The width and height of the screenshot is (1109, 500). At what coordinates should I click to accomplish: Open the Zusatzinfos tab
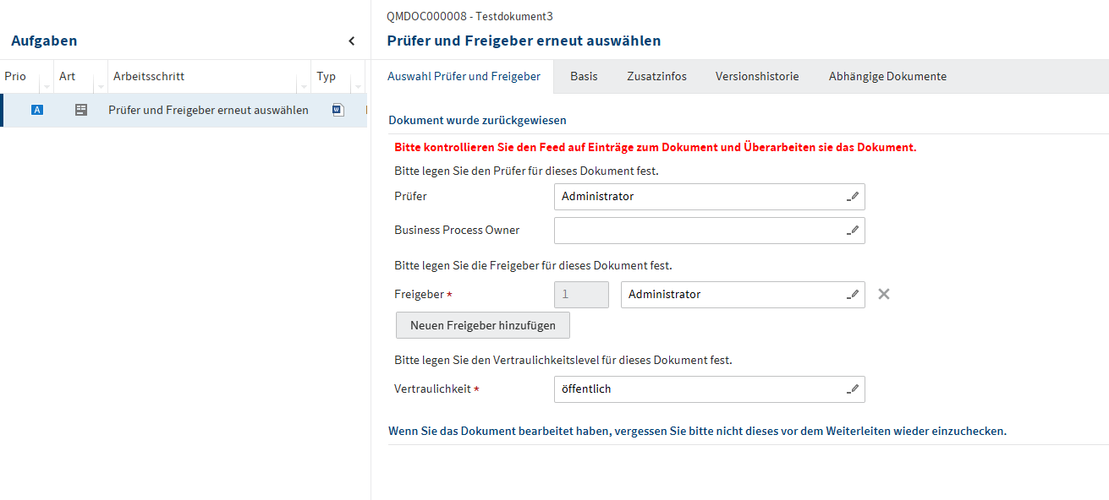pos(656,76)
